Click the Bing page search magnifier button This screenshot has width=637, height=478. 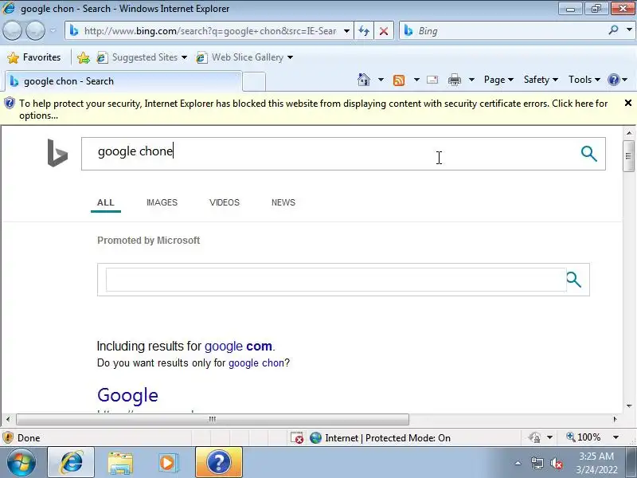588,154
